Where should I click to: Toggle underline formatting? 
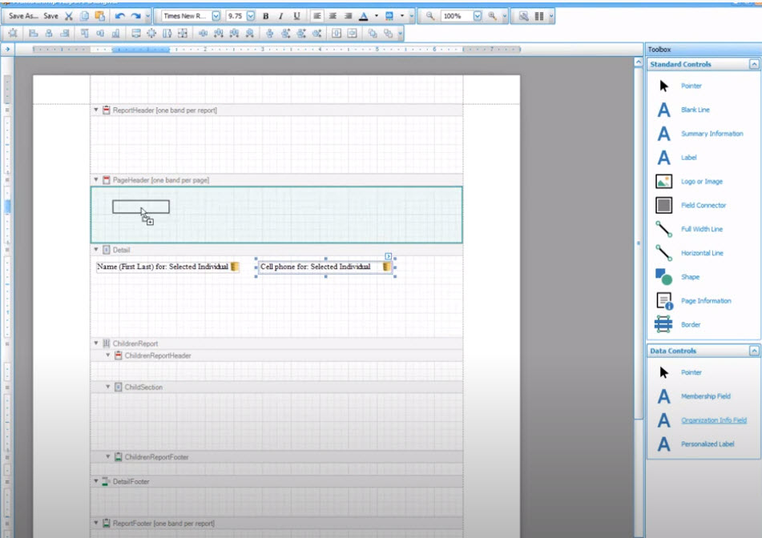296,16
